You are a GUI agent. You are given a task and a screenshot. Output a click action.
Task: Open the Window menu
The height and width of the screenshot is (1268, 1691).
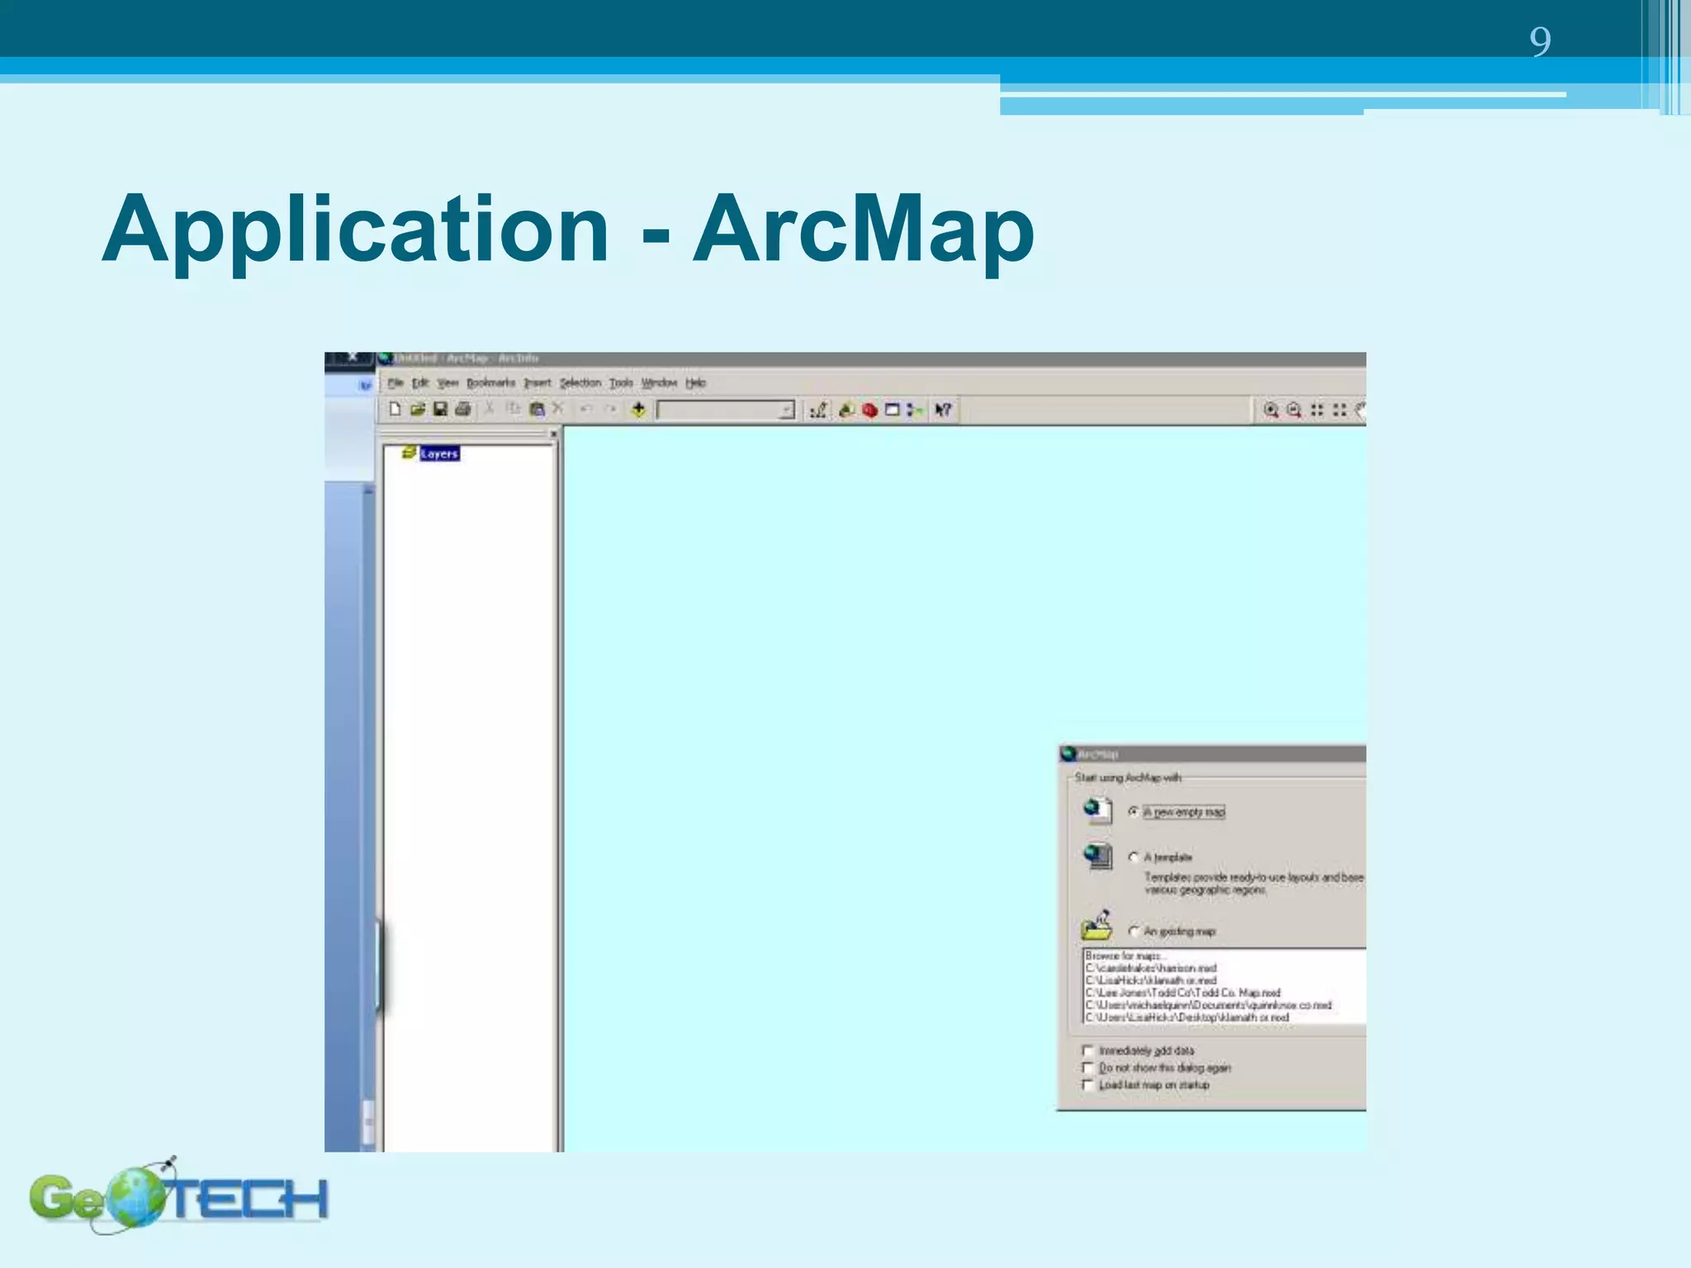pyautogui.click(x=659, y=383)
